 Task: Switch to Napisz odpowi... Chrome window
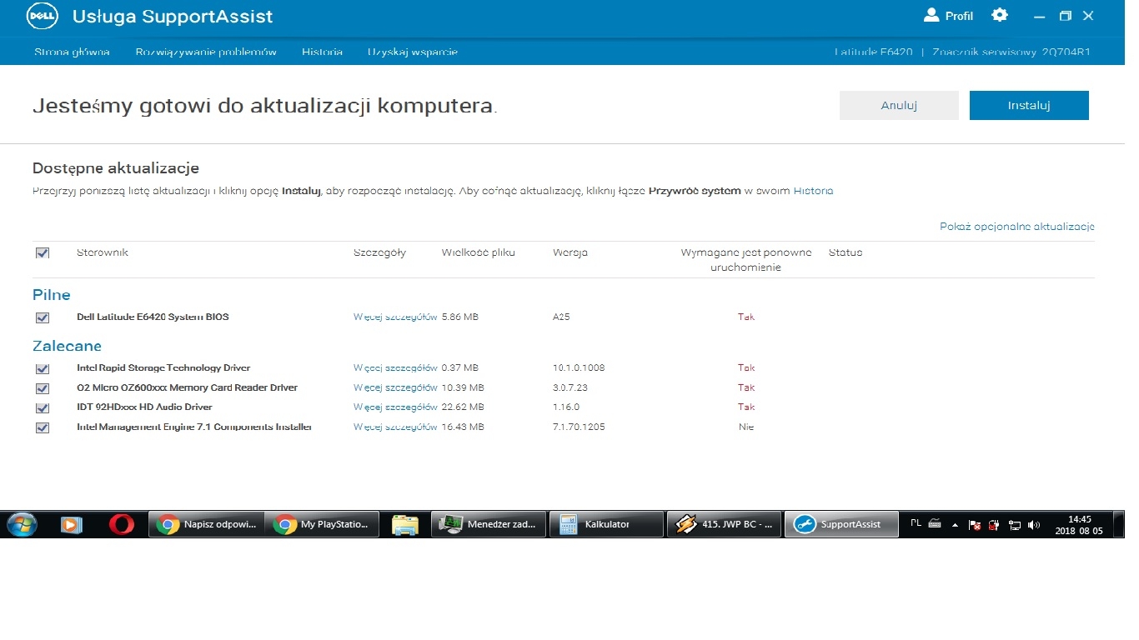[x=207, y=524]
